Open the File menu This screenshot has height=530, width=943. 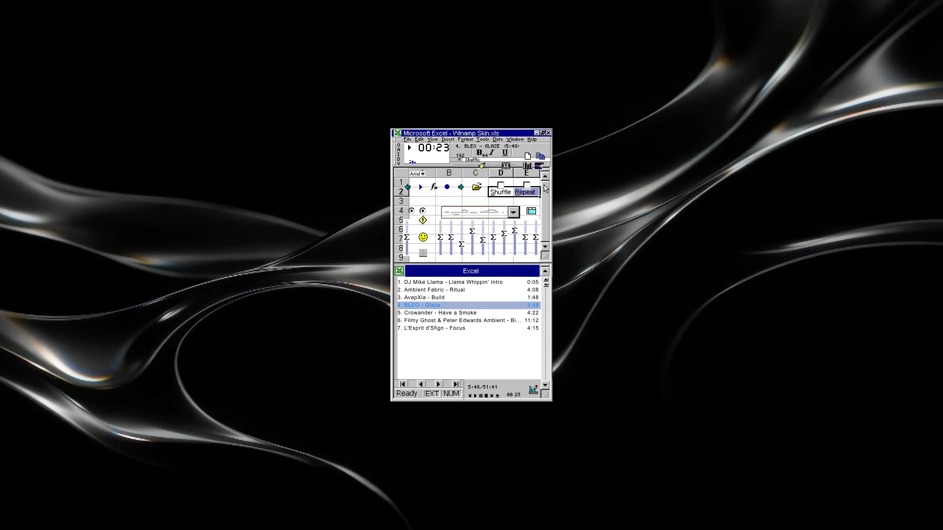pos(407,139)
